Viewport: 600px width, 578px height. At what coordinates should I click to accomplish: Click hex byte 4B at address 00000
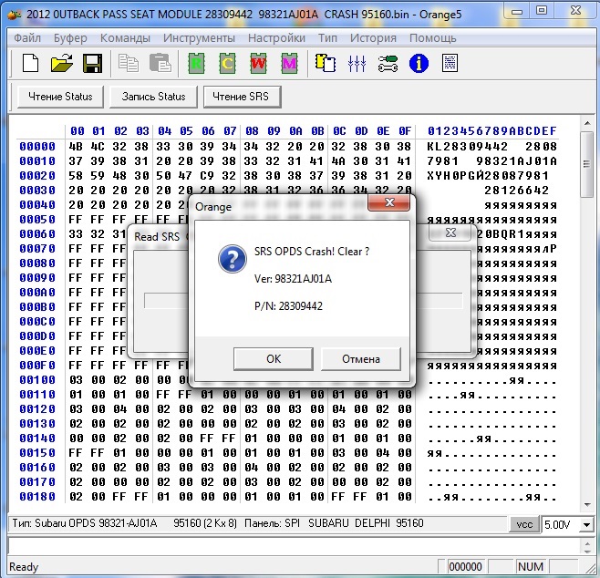(76, 147)
